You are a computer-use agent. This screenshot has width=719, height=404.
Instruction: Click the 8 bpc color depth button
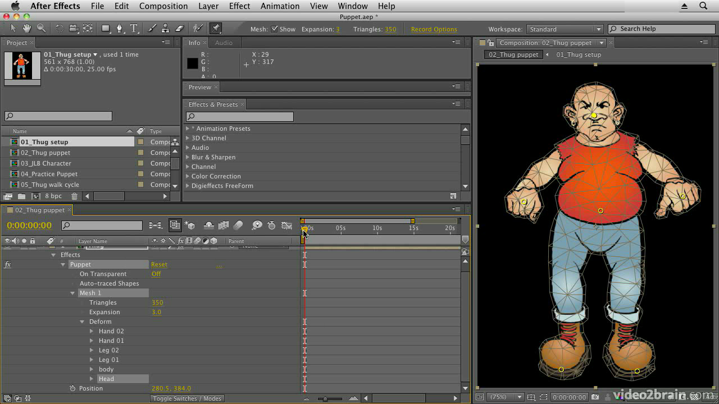(x=53, y=196)
